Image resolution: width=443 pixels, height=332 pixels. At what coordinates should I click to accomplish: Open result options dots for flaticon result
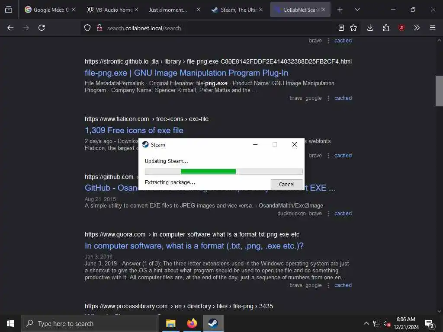pyautogui.click(x=328, y=156)
